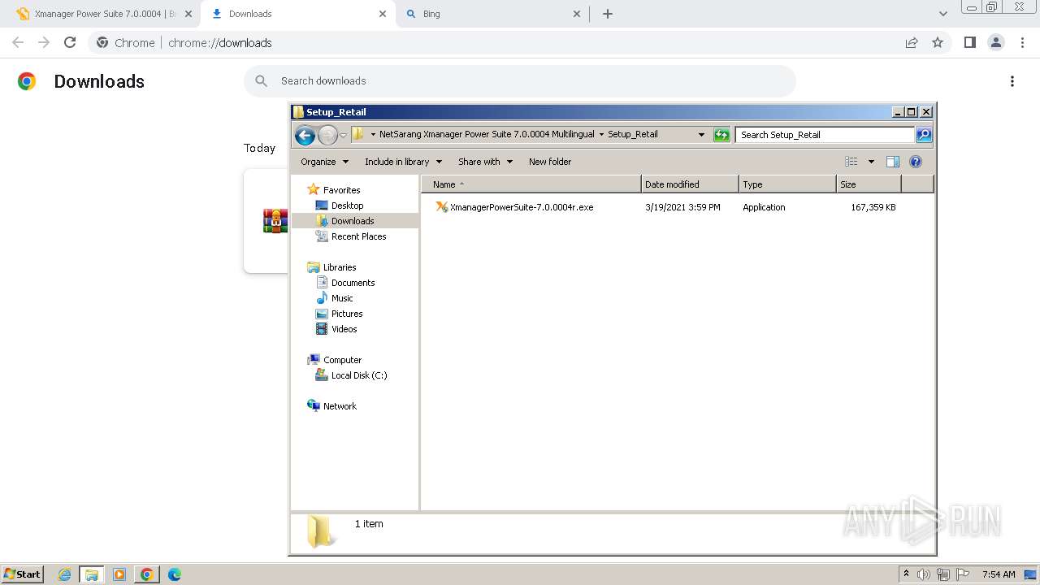Open the Share with menu
Viewport: 1040px width, 585px height.
485,162
